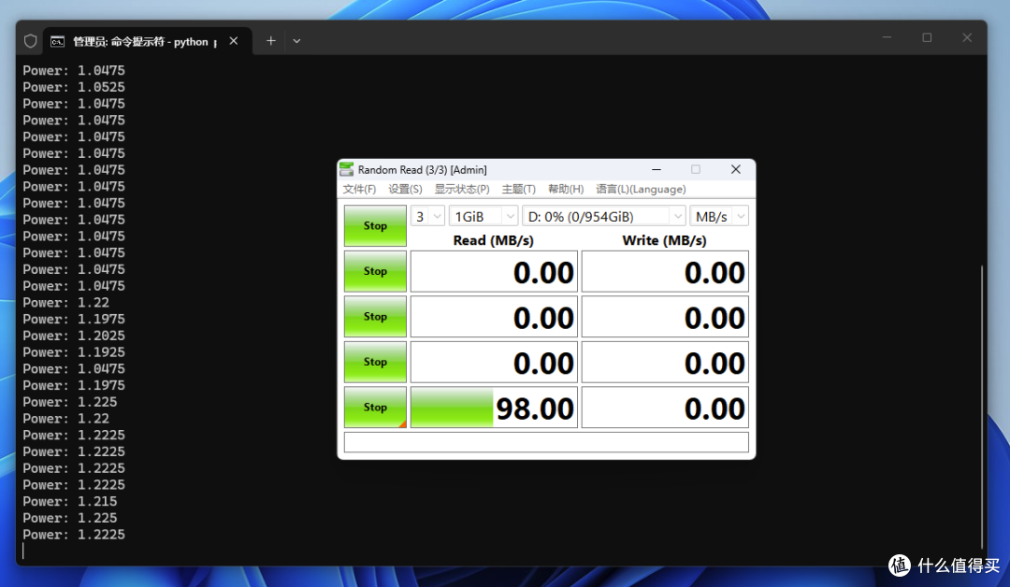Screen dimensions: 1010x587
Task: Open the test count dropdown showing 3
Action: 427,216
